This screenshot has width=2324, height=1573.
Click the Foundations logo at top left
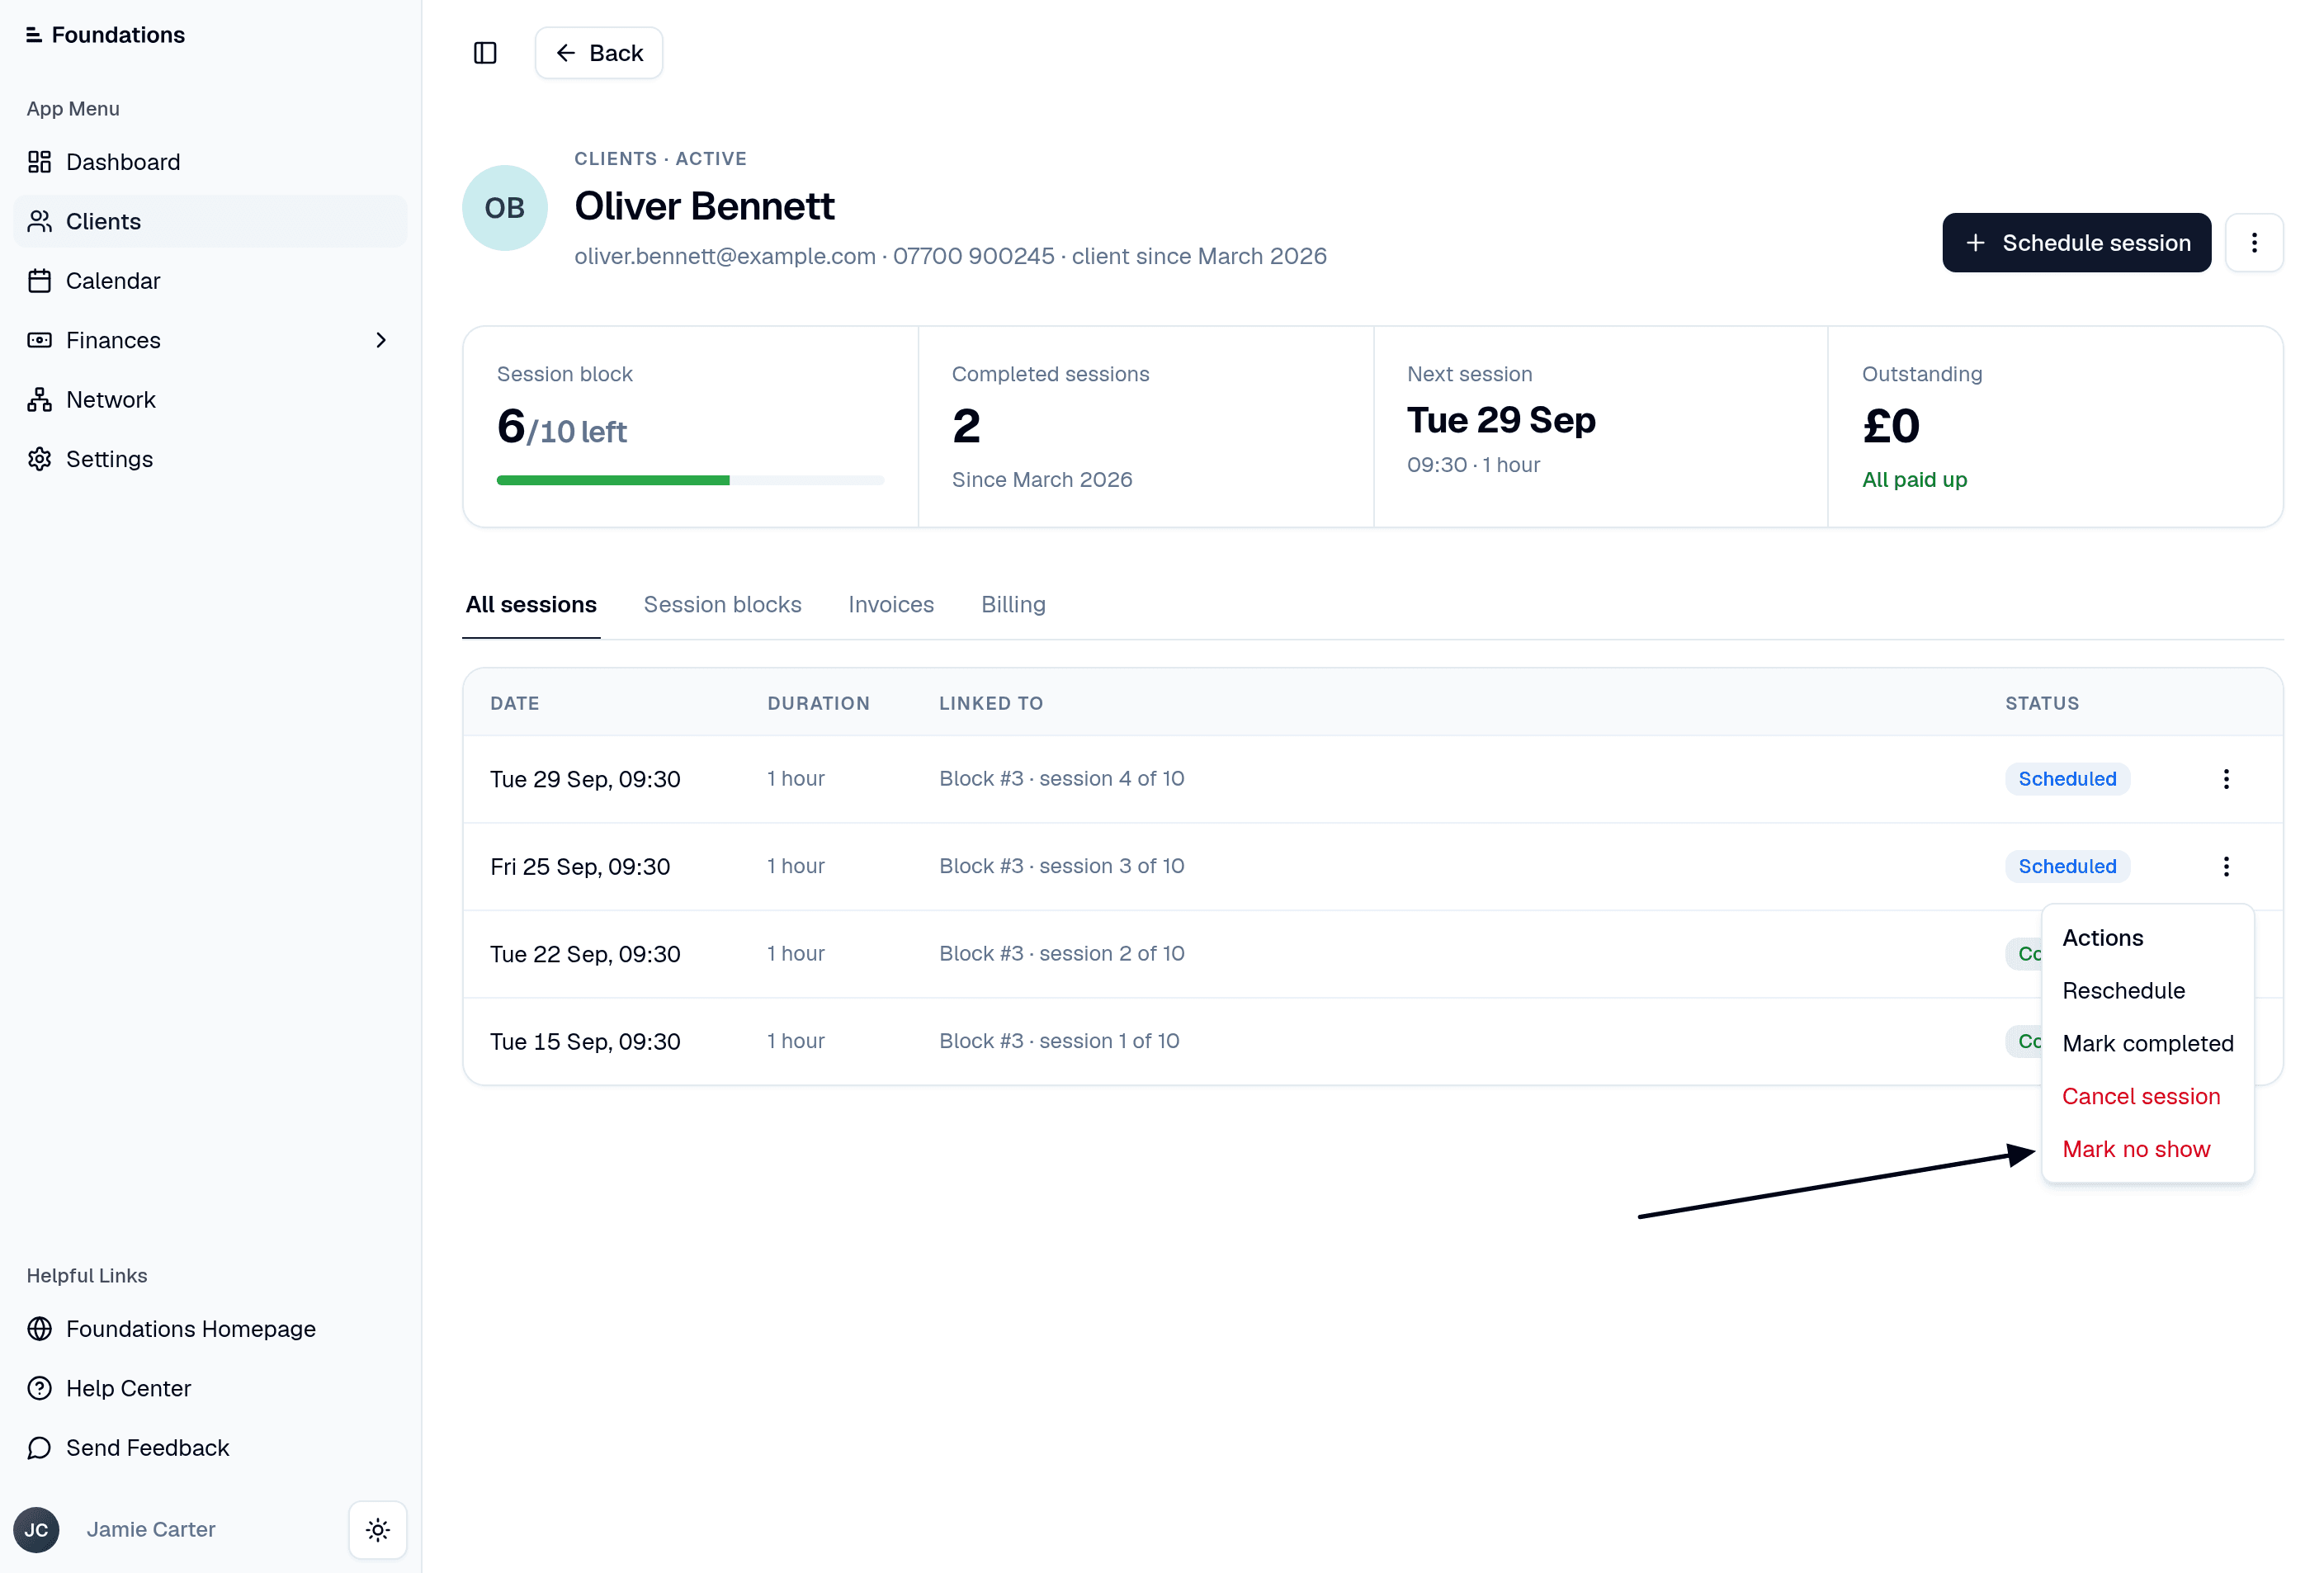coord(106,34)
